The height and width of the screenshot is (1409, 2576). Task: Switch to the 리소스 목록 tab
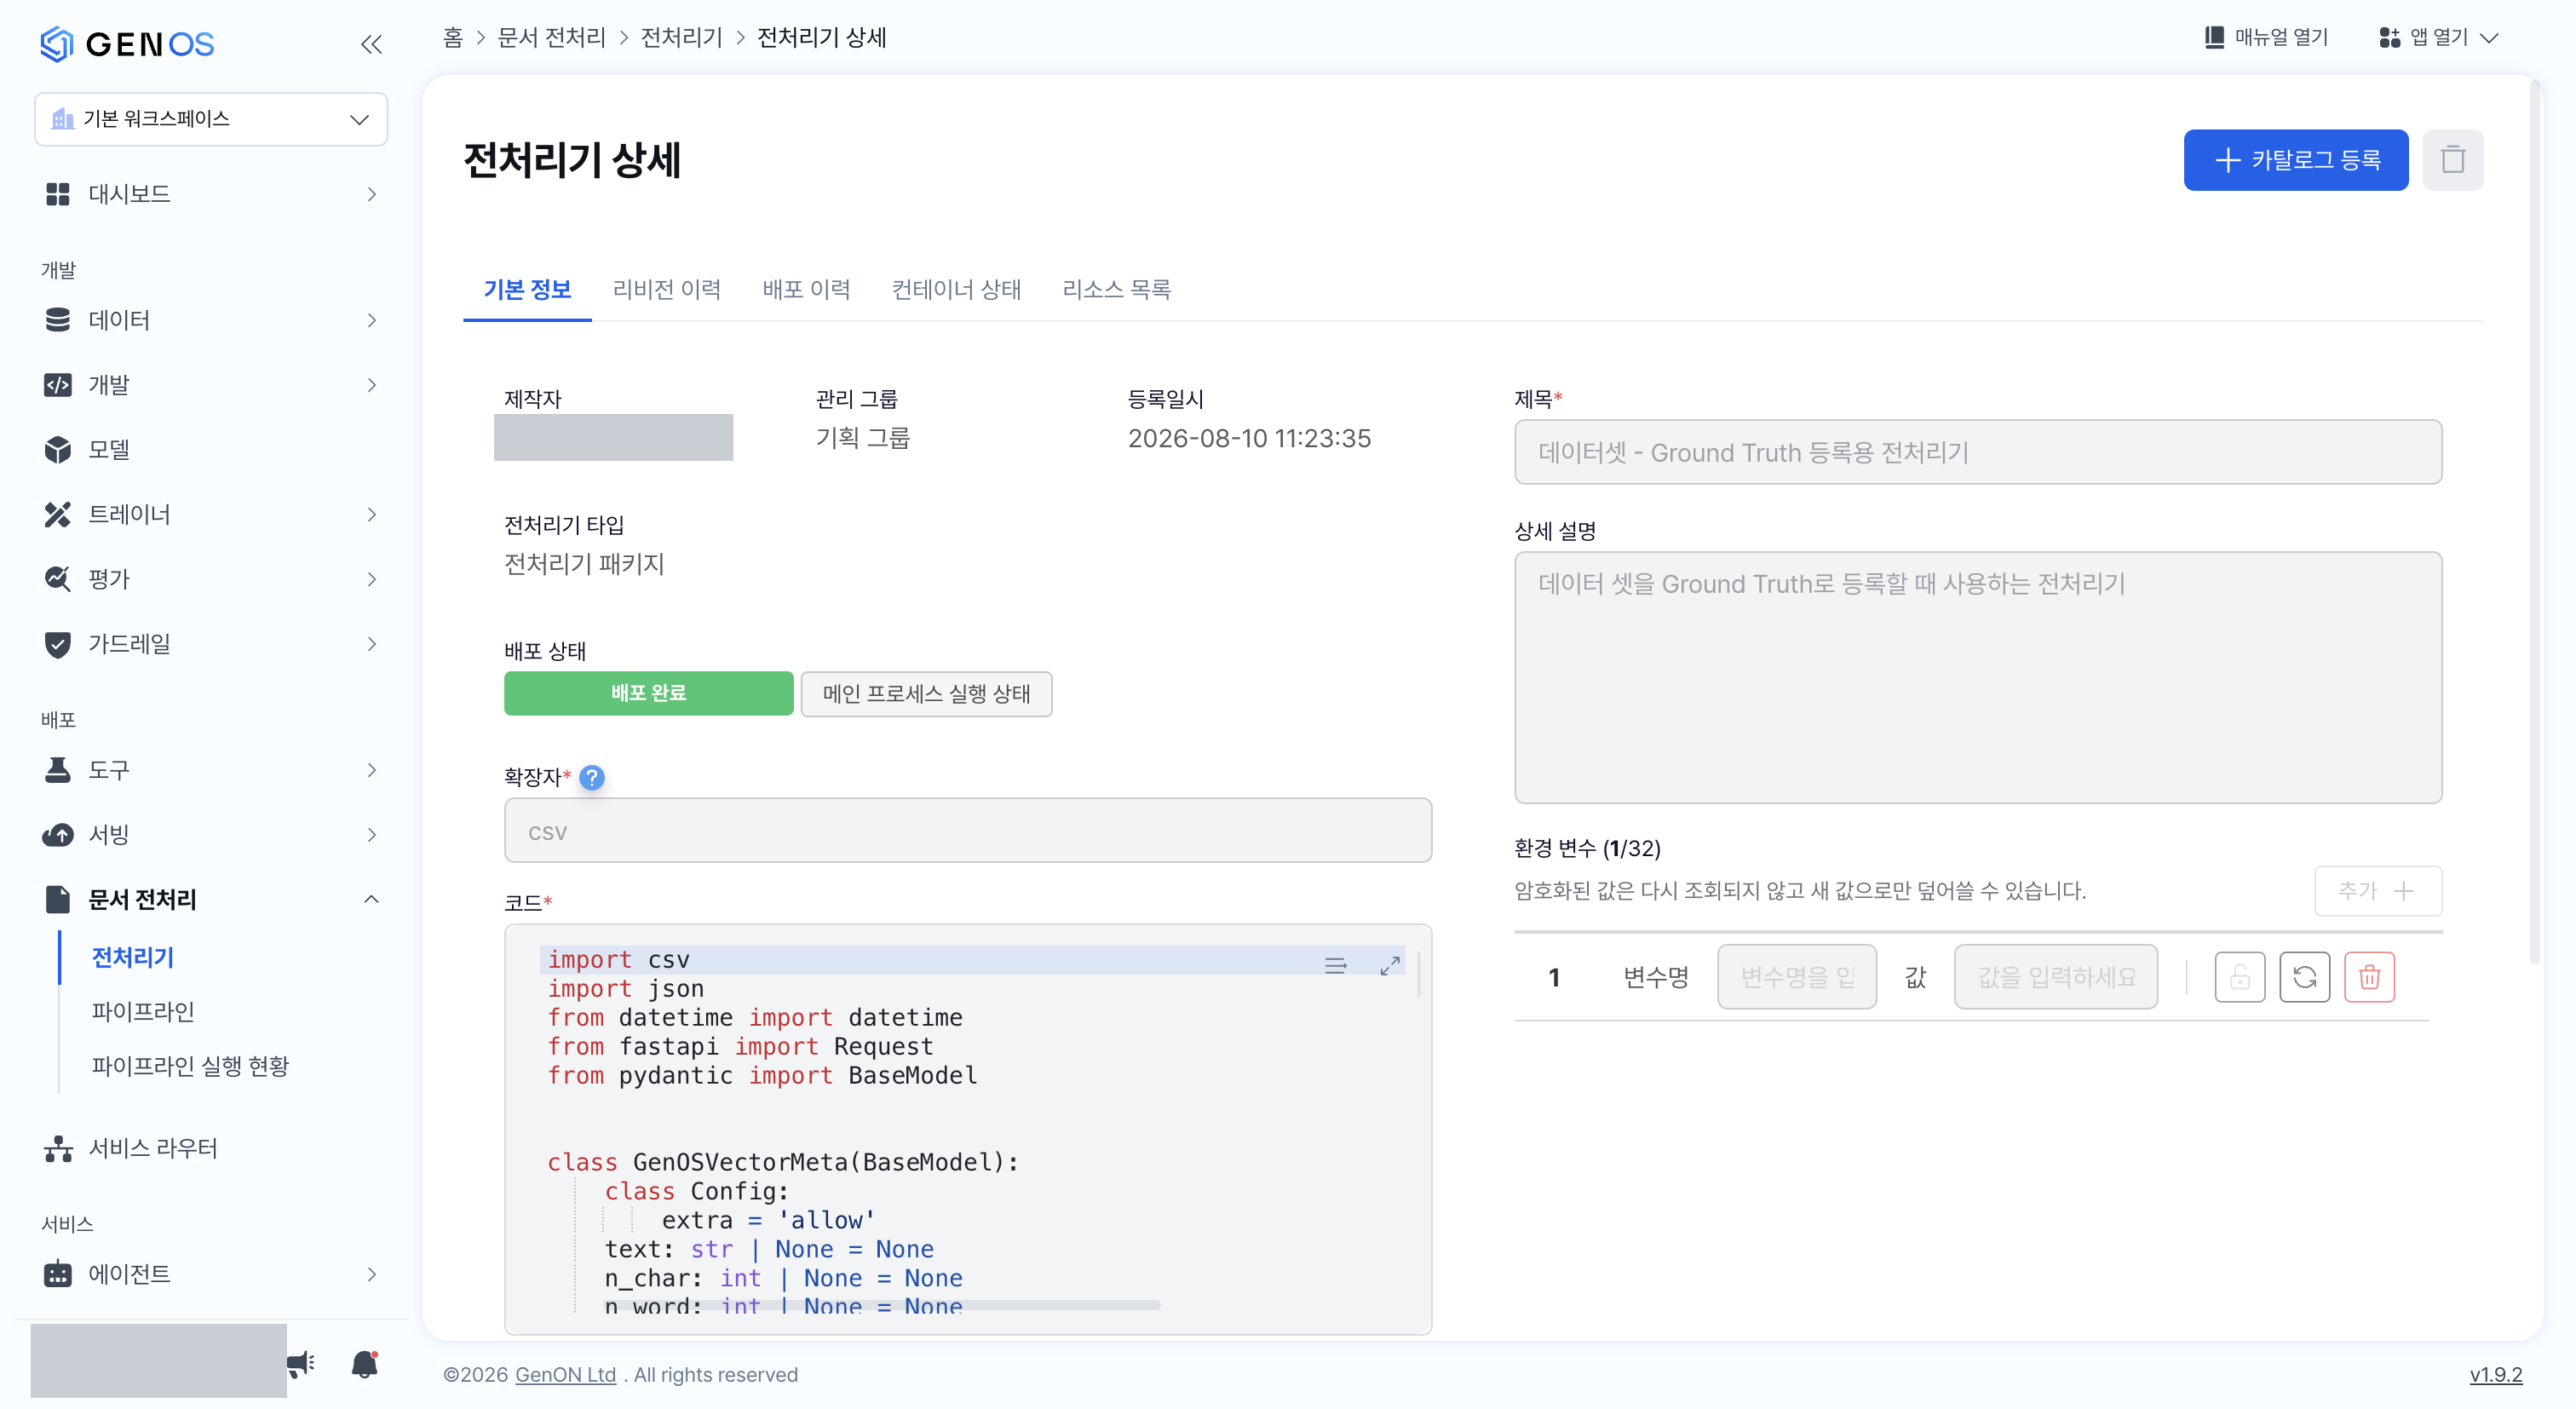coord(1116,289)
